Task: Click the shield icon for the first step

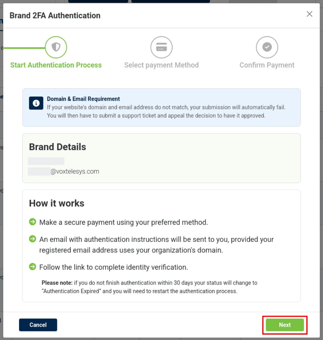Action: click(x=56, y=47)
